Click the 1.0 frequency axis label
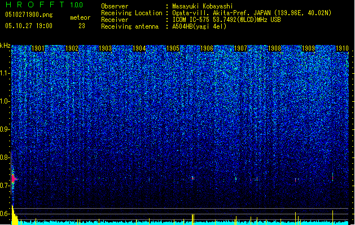The image size is (355, 225). (x=5, y=102)
